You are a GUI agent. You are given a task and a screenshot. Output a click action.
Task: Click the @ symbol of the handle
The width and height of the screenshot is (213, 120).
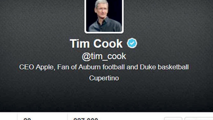[86, 57]
